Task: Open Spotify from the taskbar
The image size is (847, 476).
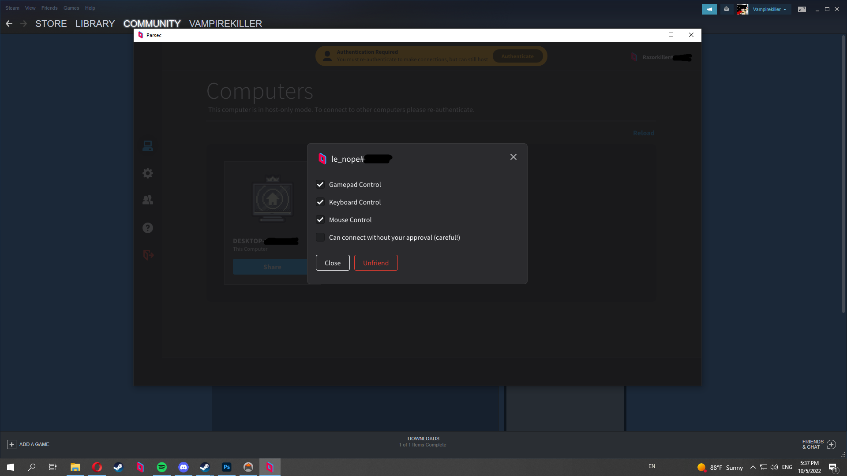Action: pyautogui.click(x=162, y=467)
